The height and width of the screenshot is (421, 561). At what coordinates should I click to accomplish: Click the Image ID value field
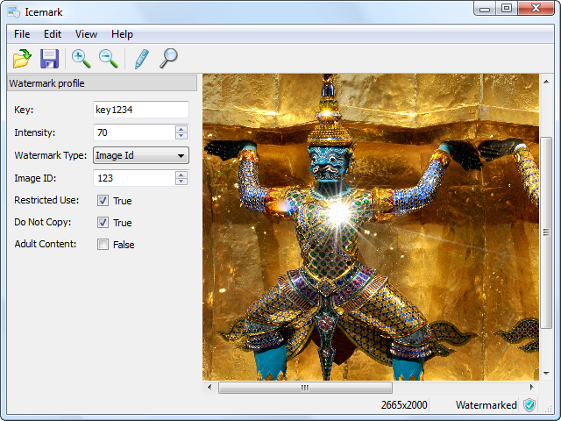(x=134, y=178)
